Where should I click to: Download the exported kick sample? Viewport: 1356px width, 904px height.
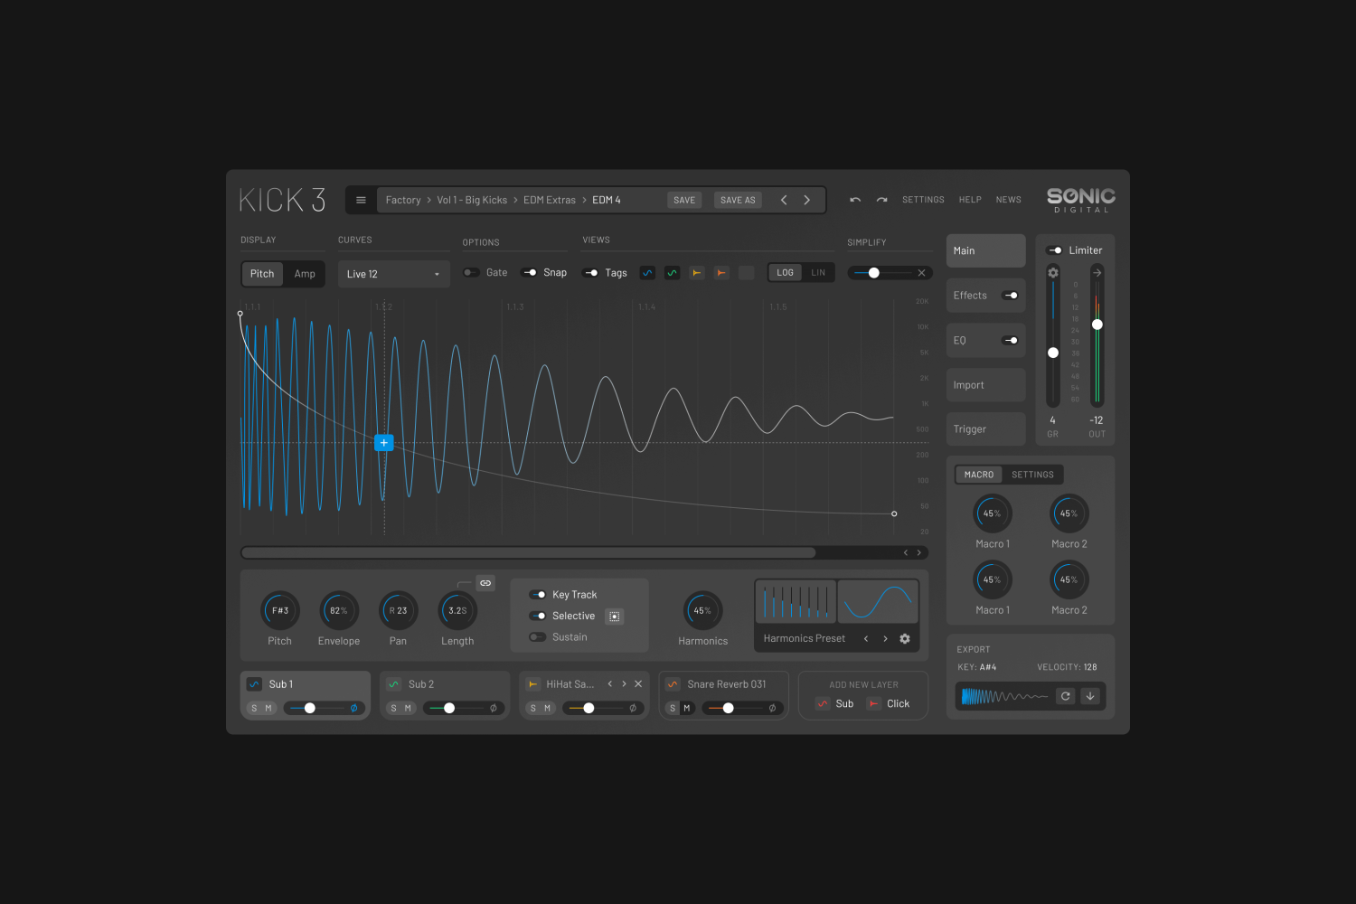[x=1090, y=696]
